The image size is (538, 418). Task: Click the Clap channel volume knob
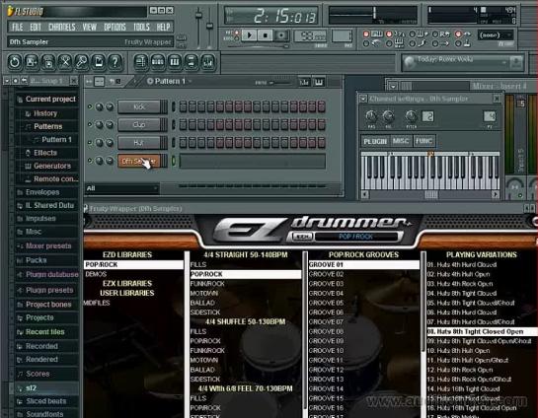(x=110, y=125)
